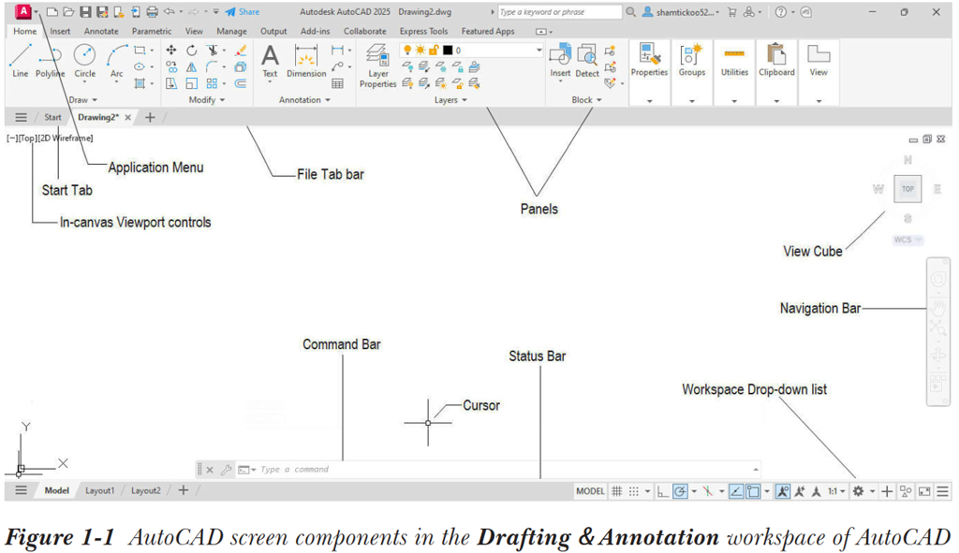Expand the Block panel dropdown

tap(586, 99)
